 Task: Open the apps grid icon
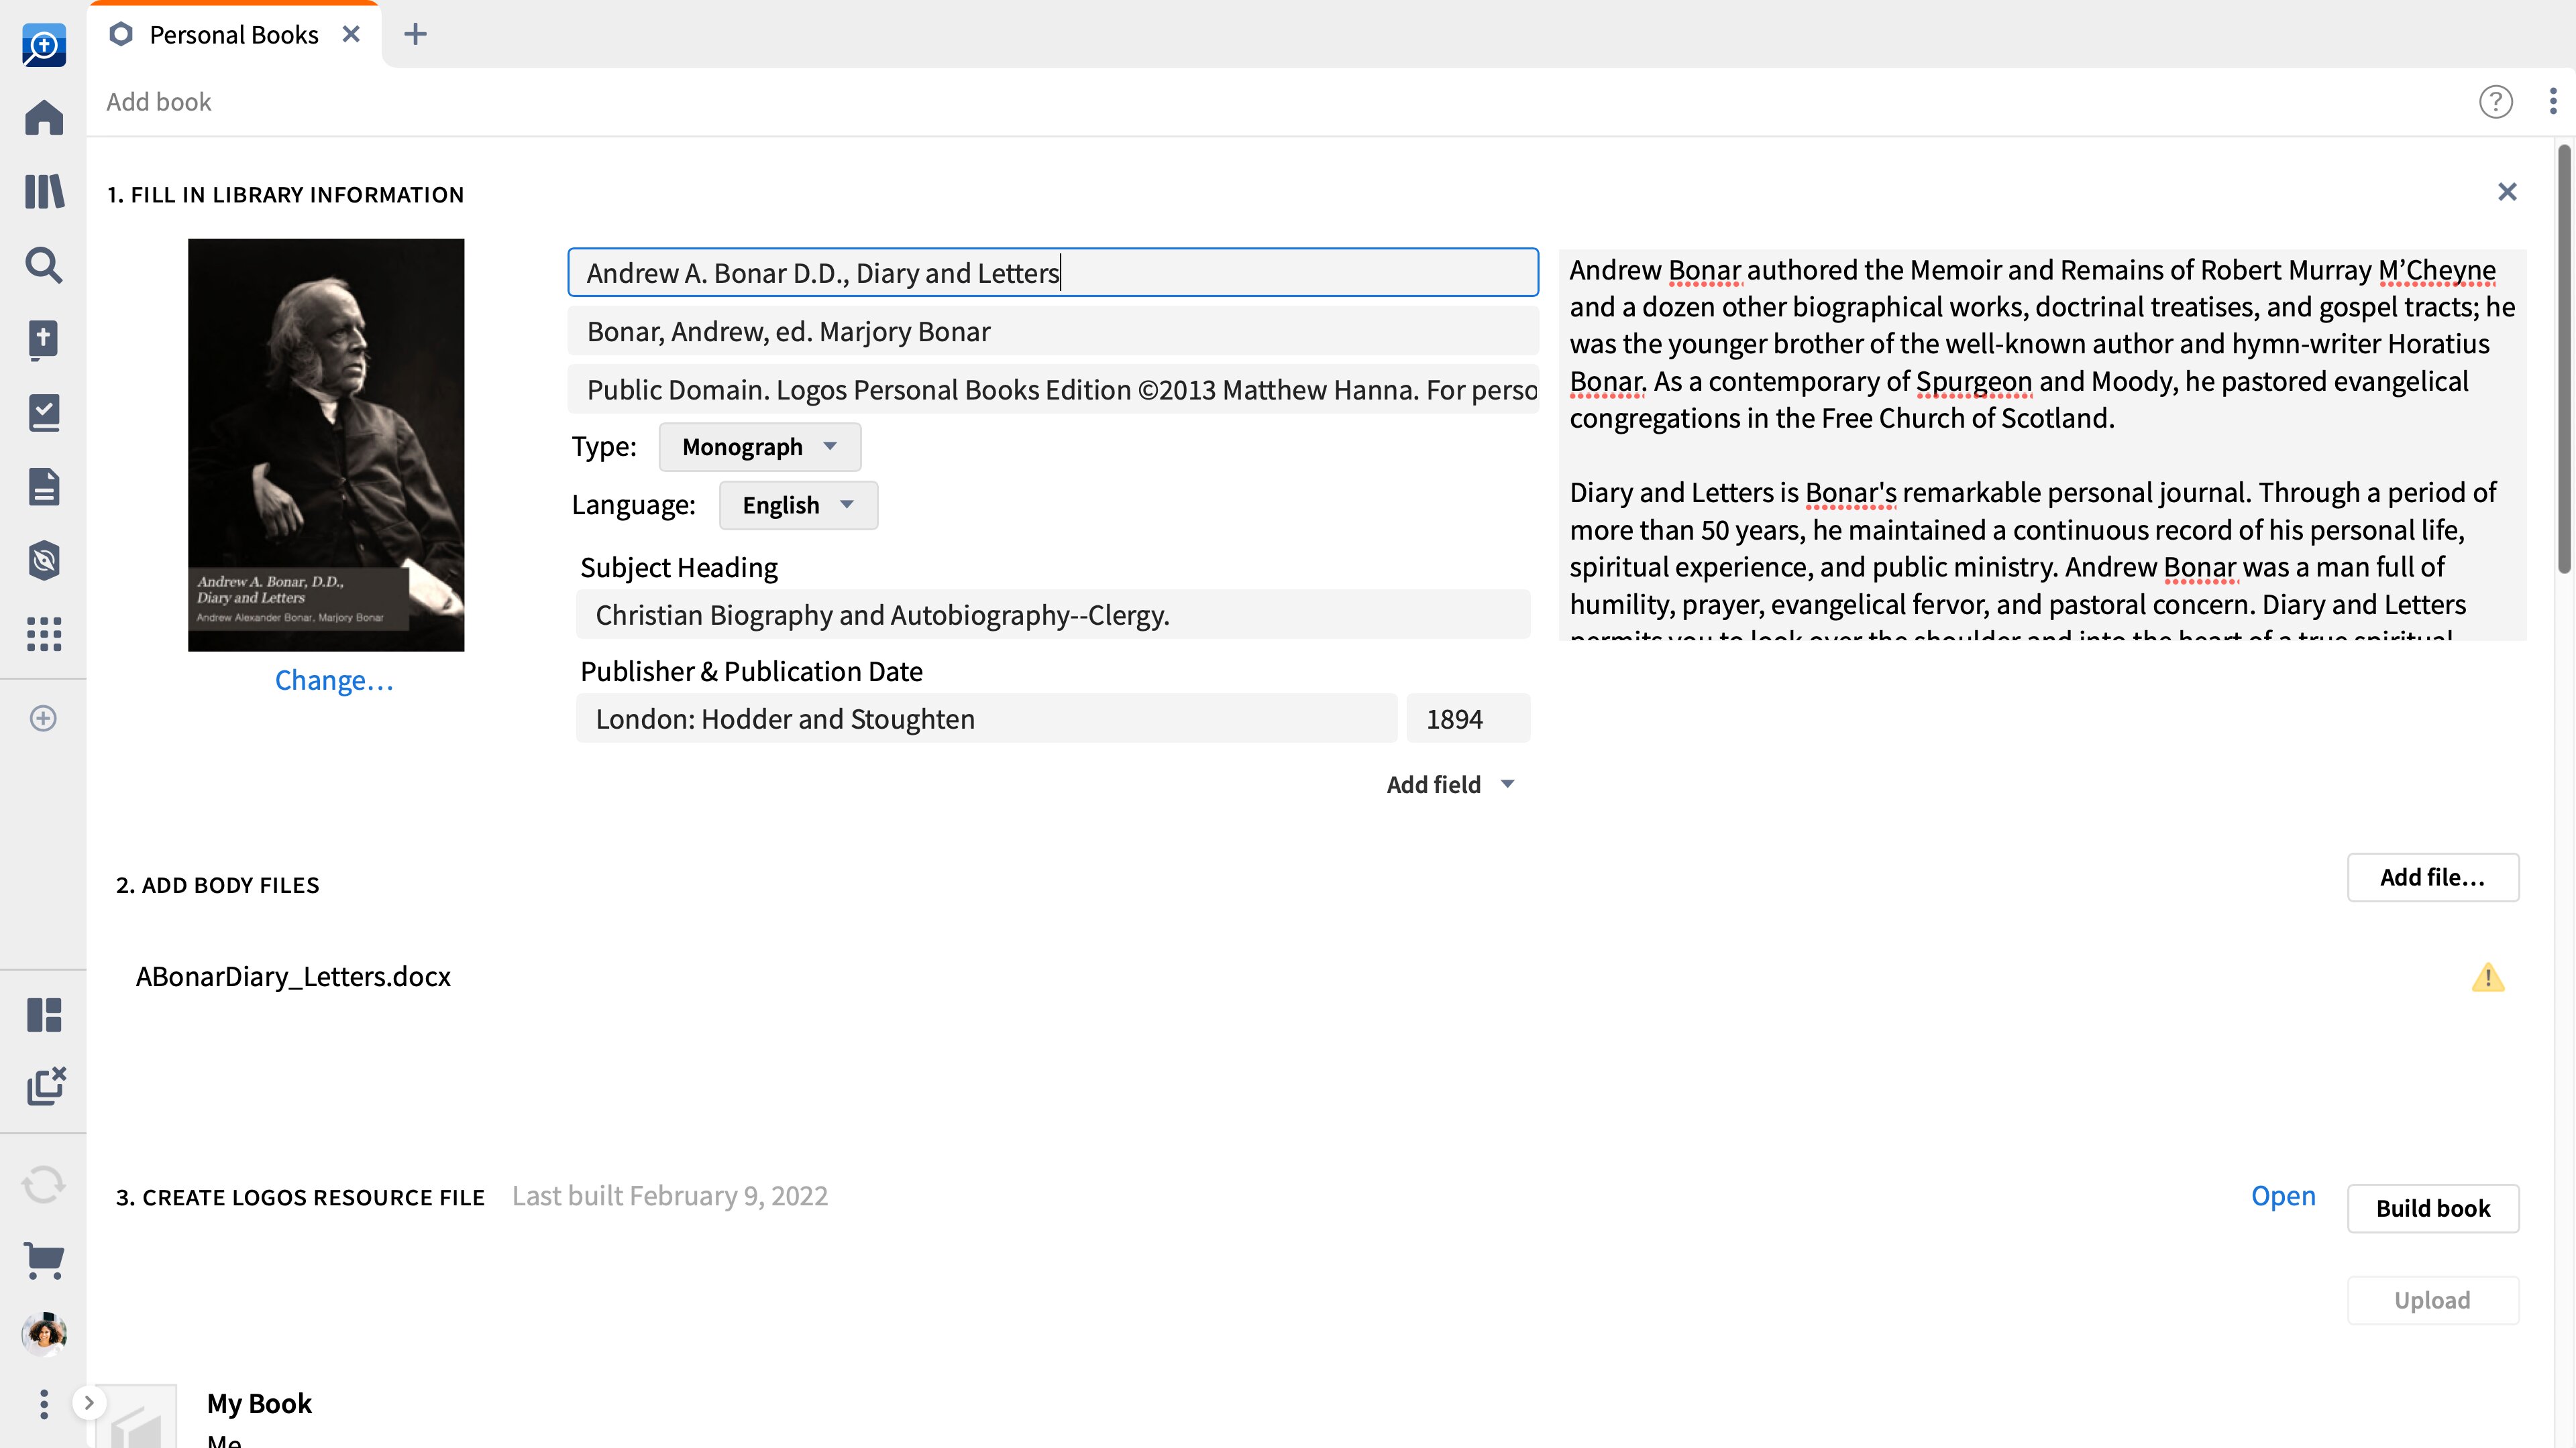point(44,633)
